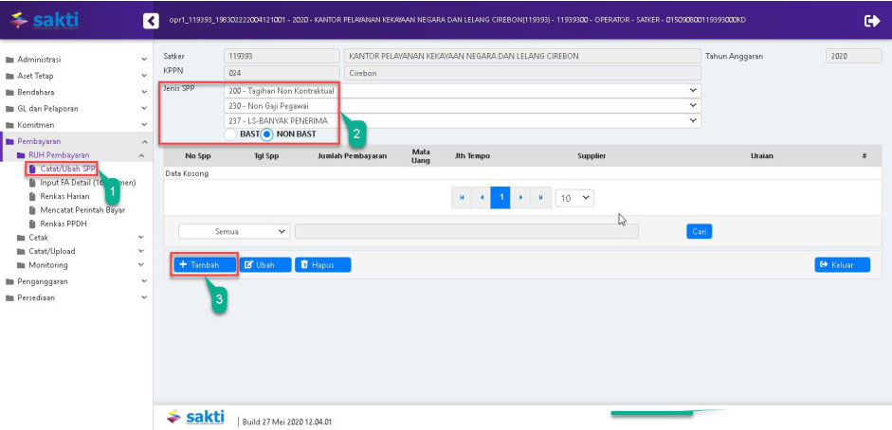892x430 pixels.
Task: Select the NON BAST radio button
Action: click(x=267, y=134)
